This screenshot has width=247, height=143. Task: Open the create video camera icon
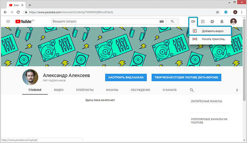[x=193, y=21]
